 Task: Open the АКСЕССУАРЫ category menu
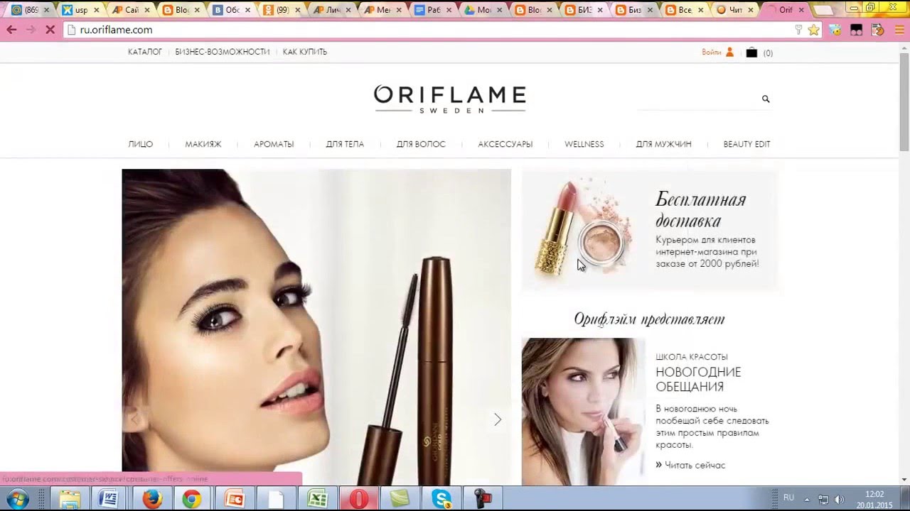(x=505, y=144)
